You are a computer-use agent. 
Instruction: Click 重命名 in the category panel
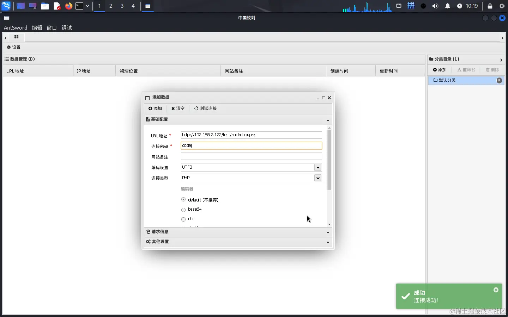pos(466,70)
